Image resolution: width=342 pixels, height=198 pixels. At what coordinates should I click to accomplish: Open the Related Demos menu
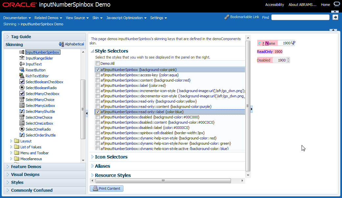point(48,18)
